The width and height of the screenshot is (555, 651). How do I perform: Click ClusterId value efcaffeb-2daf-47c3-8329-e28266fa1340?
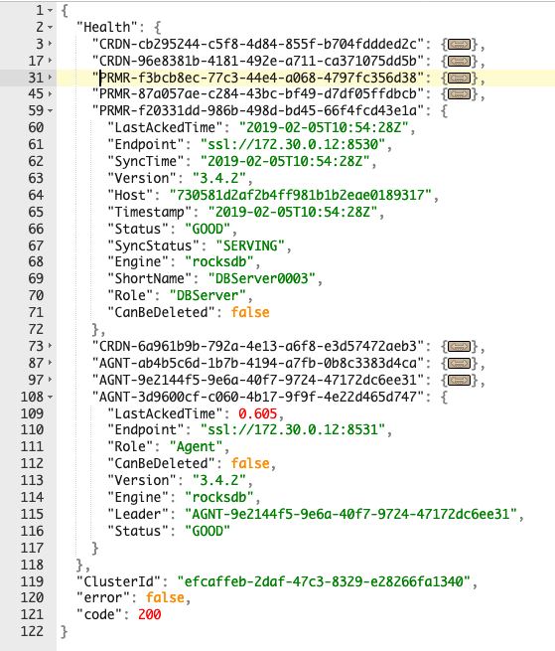pyautogui.click(x=324, y=581)
